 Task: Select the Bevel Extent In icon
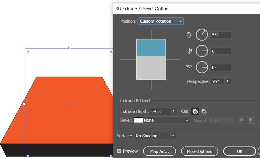(x=250, y=121)
